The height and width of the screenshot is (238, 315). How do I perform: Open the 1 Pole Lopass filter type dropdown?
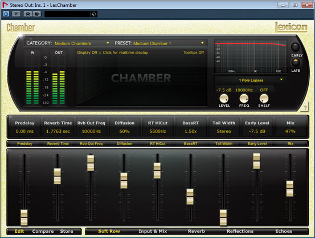point(251,80)
